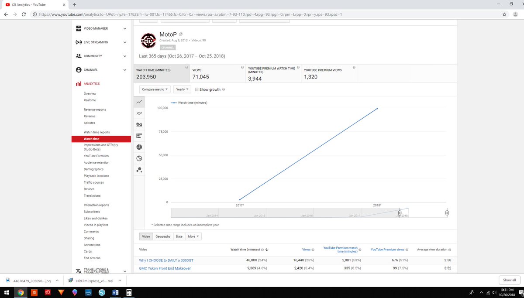Open the Yearly granularity dropdown

tap(182, 89)
